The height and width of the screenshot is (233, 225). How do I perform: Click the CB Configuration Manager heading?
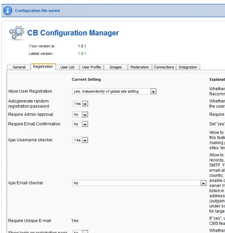click(x=73, y=33)
